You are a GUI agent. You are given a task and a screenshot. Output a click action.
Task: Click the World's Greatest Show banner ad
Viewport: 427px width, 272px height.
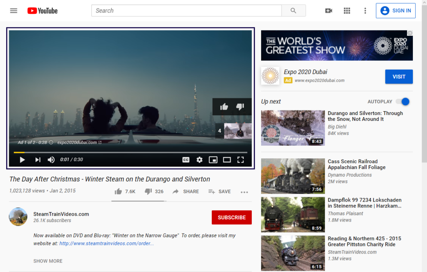[337, 45]
